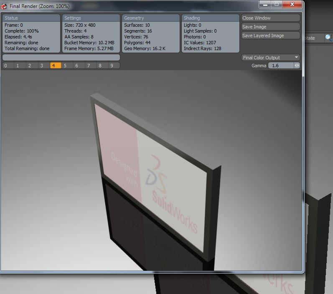This screenshot has width=333, height=294.
Task: Click the 'Indirect Rays: 128' text
Action: pos(202,48)
